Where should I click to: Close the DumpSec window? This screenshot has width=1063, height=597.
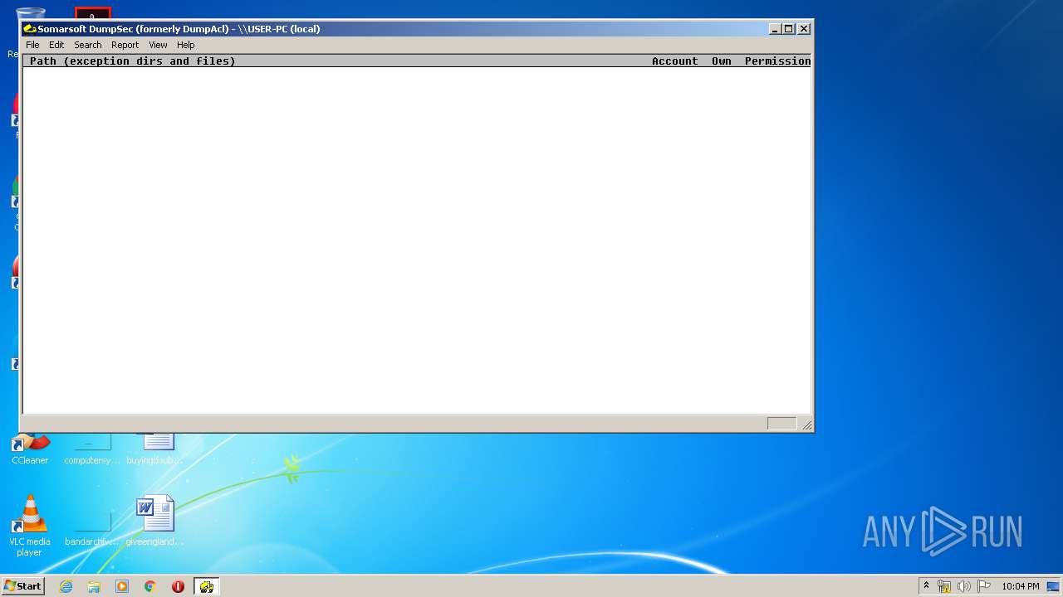[804, 29]
